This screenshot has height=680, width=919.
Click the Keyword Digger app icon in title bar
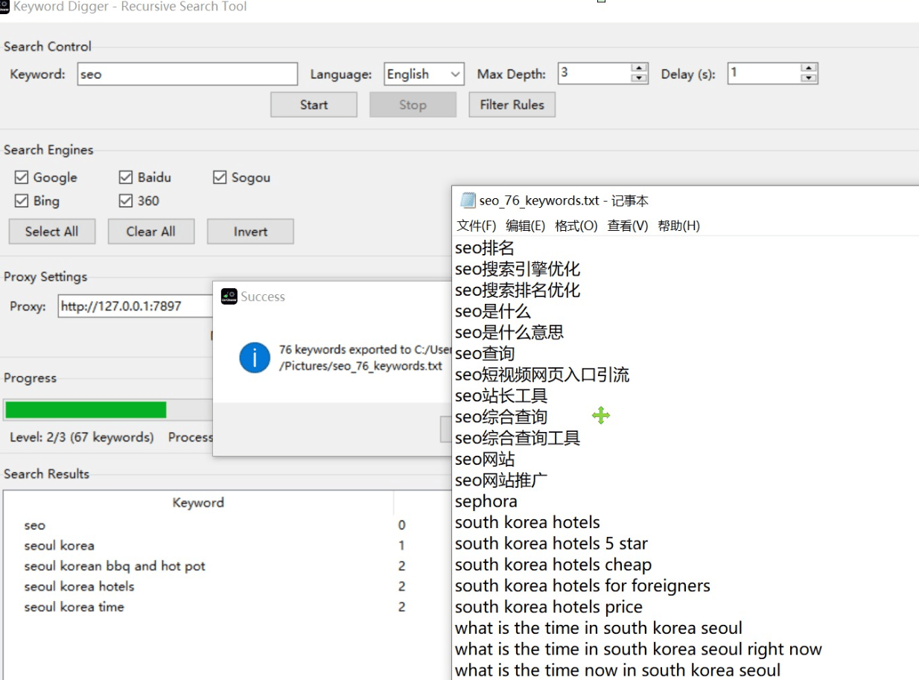point(4,7)
